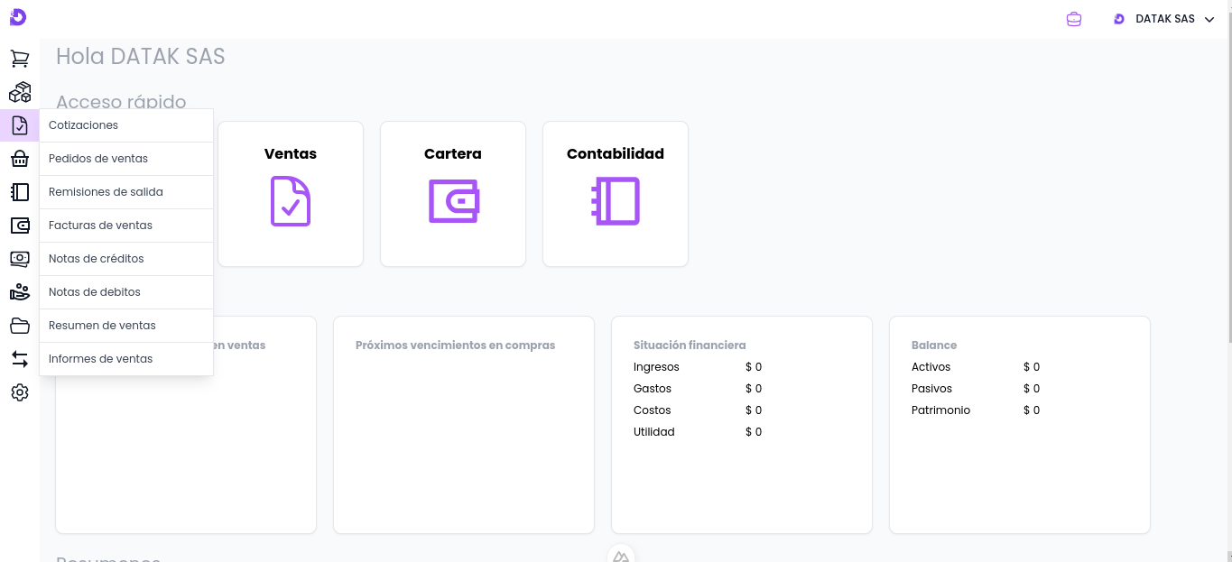Open the Ventas quick access card

291,194
